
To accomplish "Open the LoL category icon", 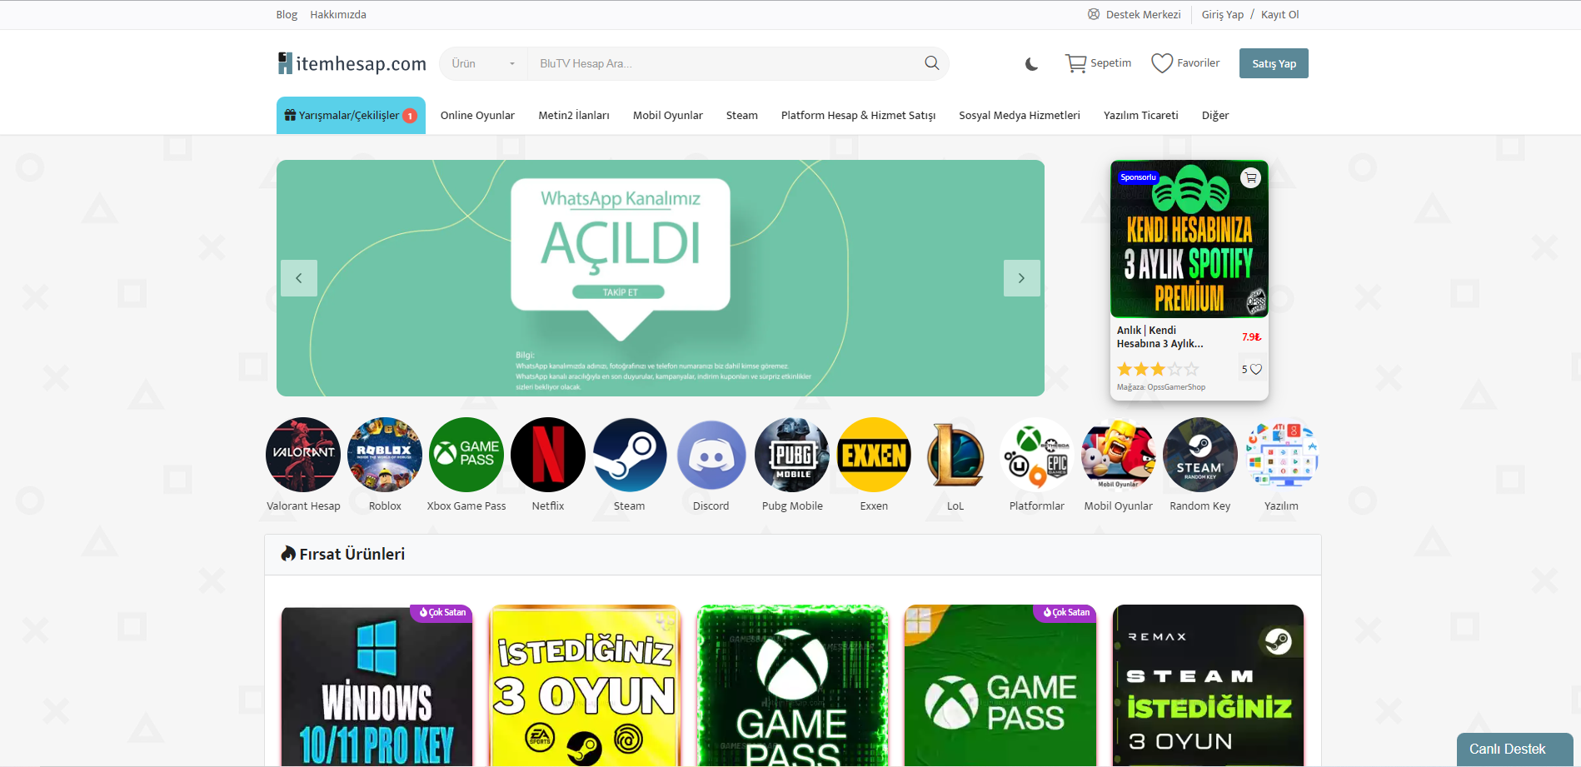I will click(955, 455).
